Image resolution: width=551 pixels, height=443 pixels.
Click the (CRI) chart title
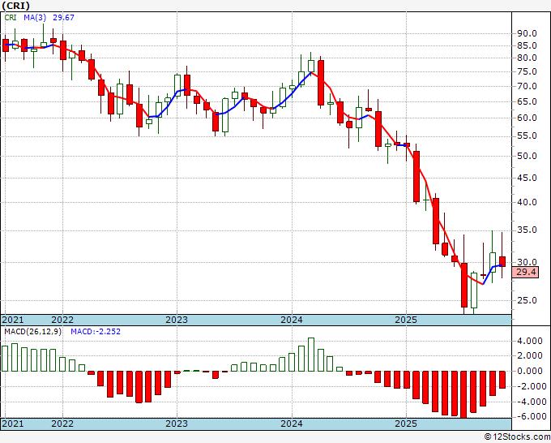[x=15, y=6]
